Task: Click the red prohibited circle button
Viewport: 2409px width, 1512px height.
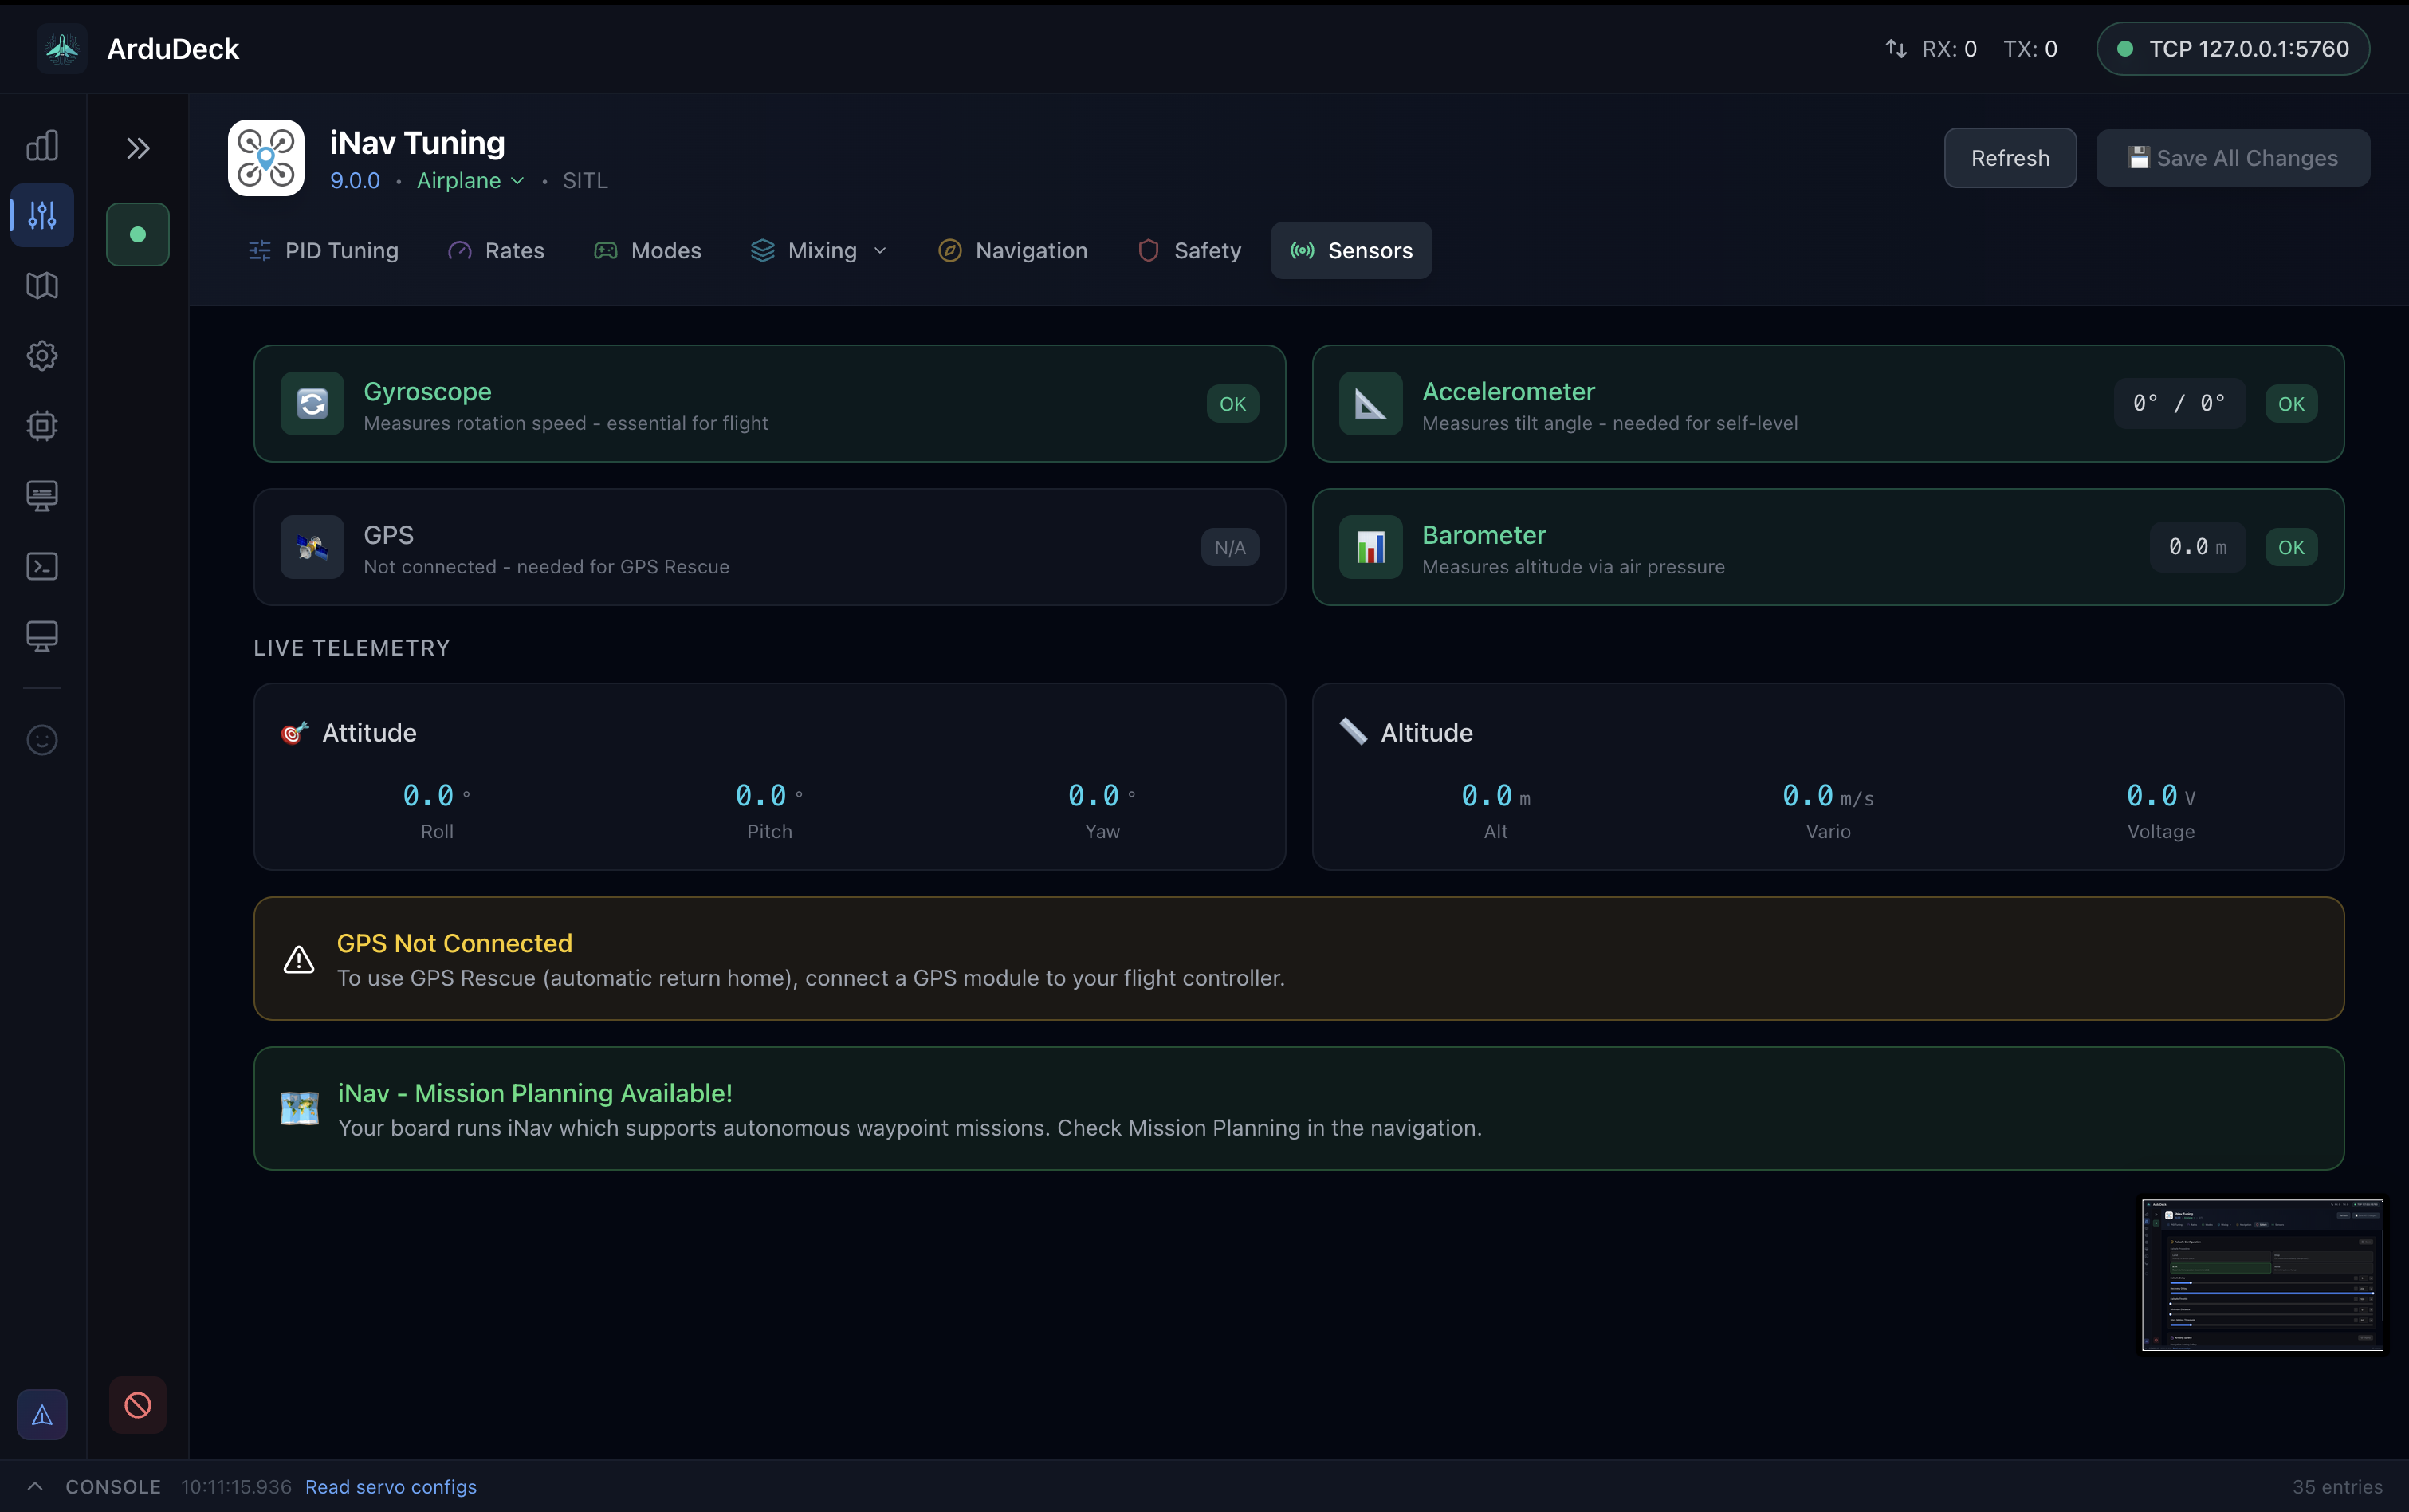Action: pyautogui.click(x=138, y=1405)
